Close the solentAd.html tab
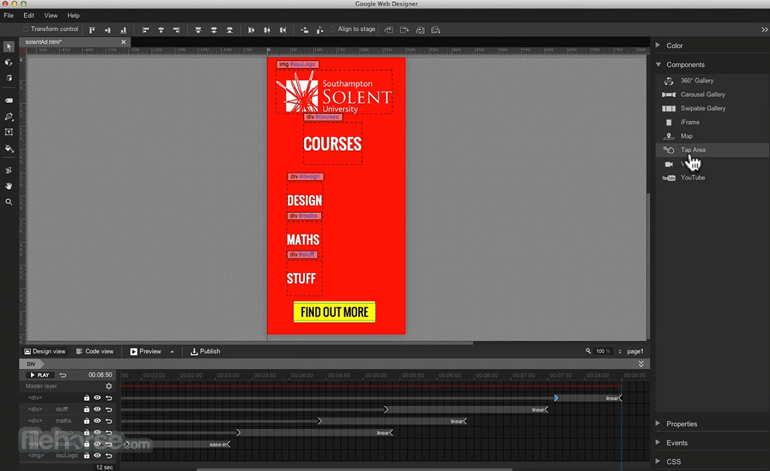 tap(124, 42)
